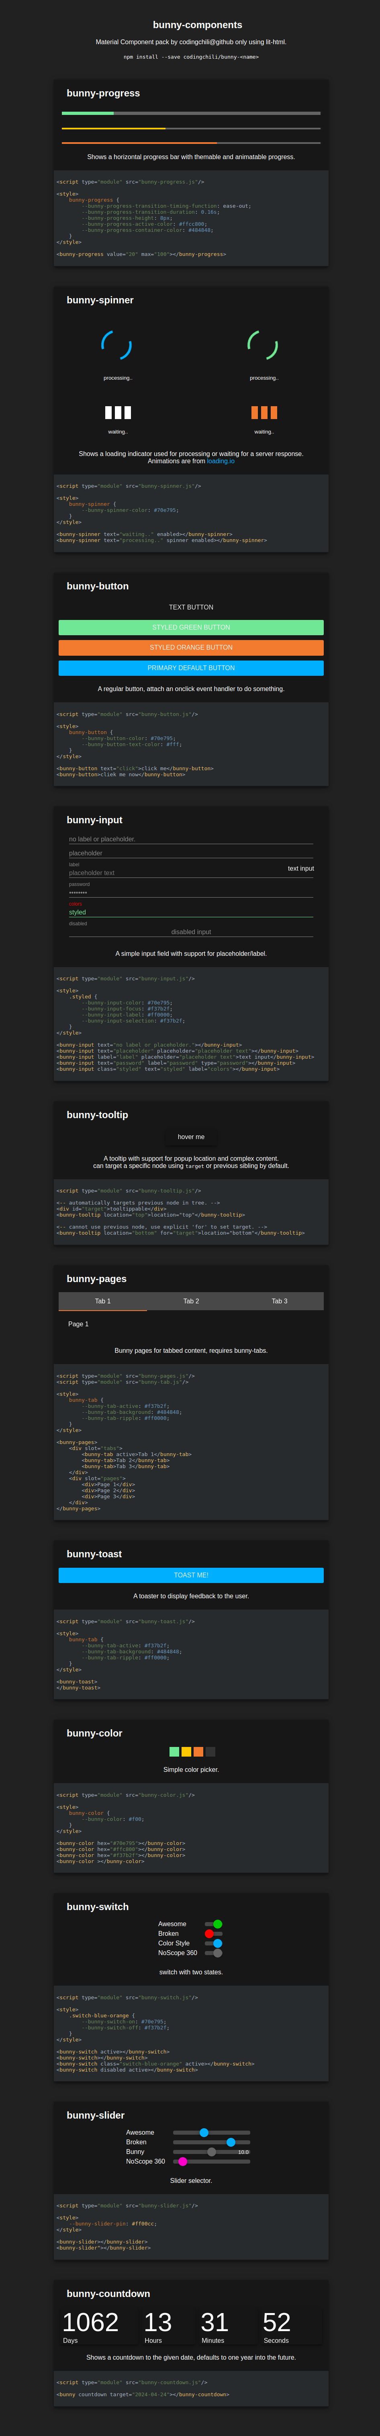380x2436 pixels.
Task: Click the yellow progress bar
Action: click(x=191, y=128)
